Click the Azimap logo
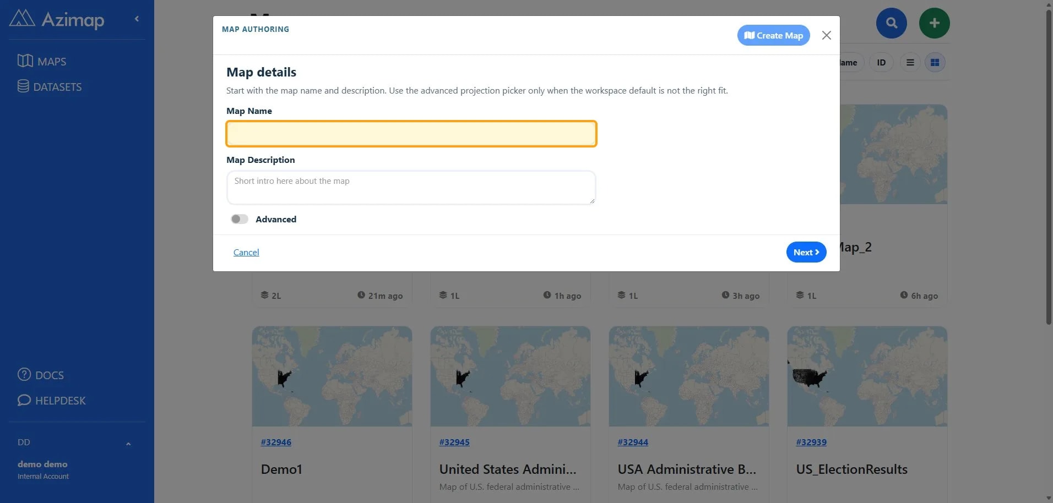Viewport: 1053px width, 503px height. click(x=57, y=19)
